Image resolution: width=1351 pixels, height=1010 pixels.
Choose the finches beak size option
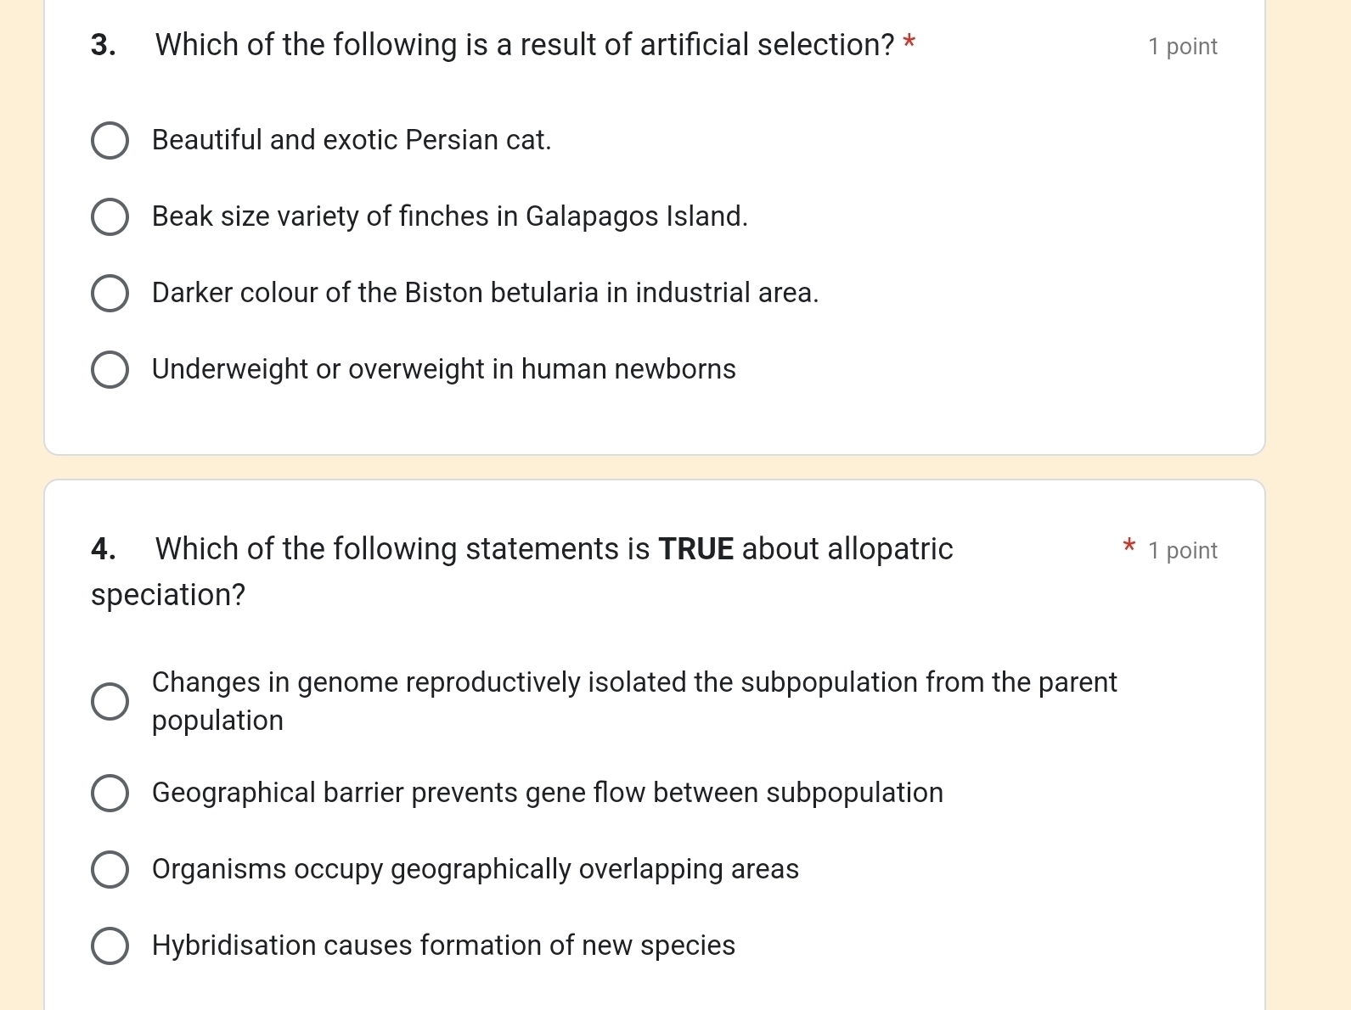pyautogui.click(x=110, y=217)
